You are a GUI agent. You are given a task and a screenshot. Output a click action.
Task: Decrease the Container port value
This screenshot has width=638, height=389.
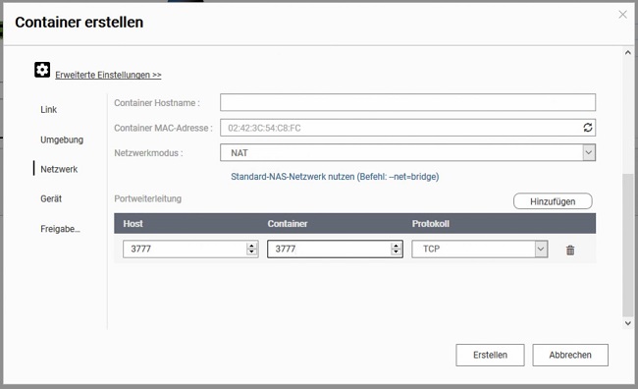pyautogui.click(x=396, y=252)
